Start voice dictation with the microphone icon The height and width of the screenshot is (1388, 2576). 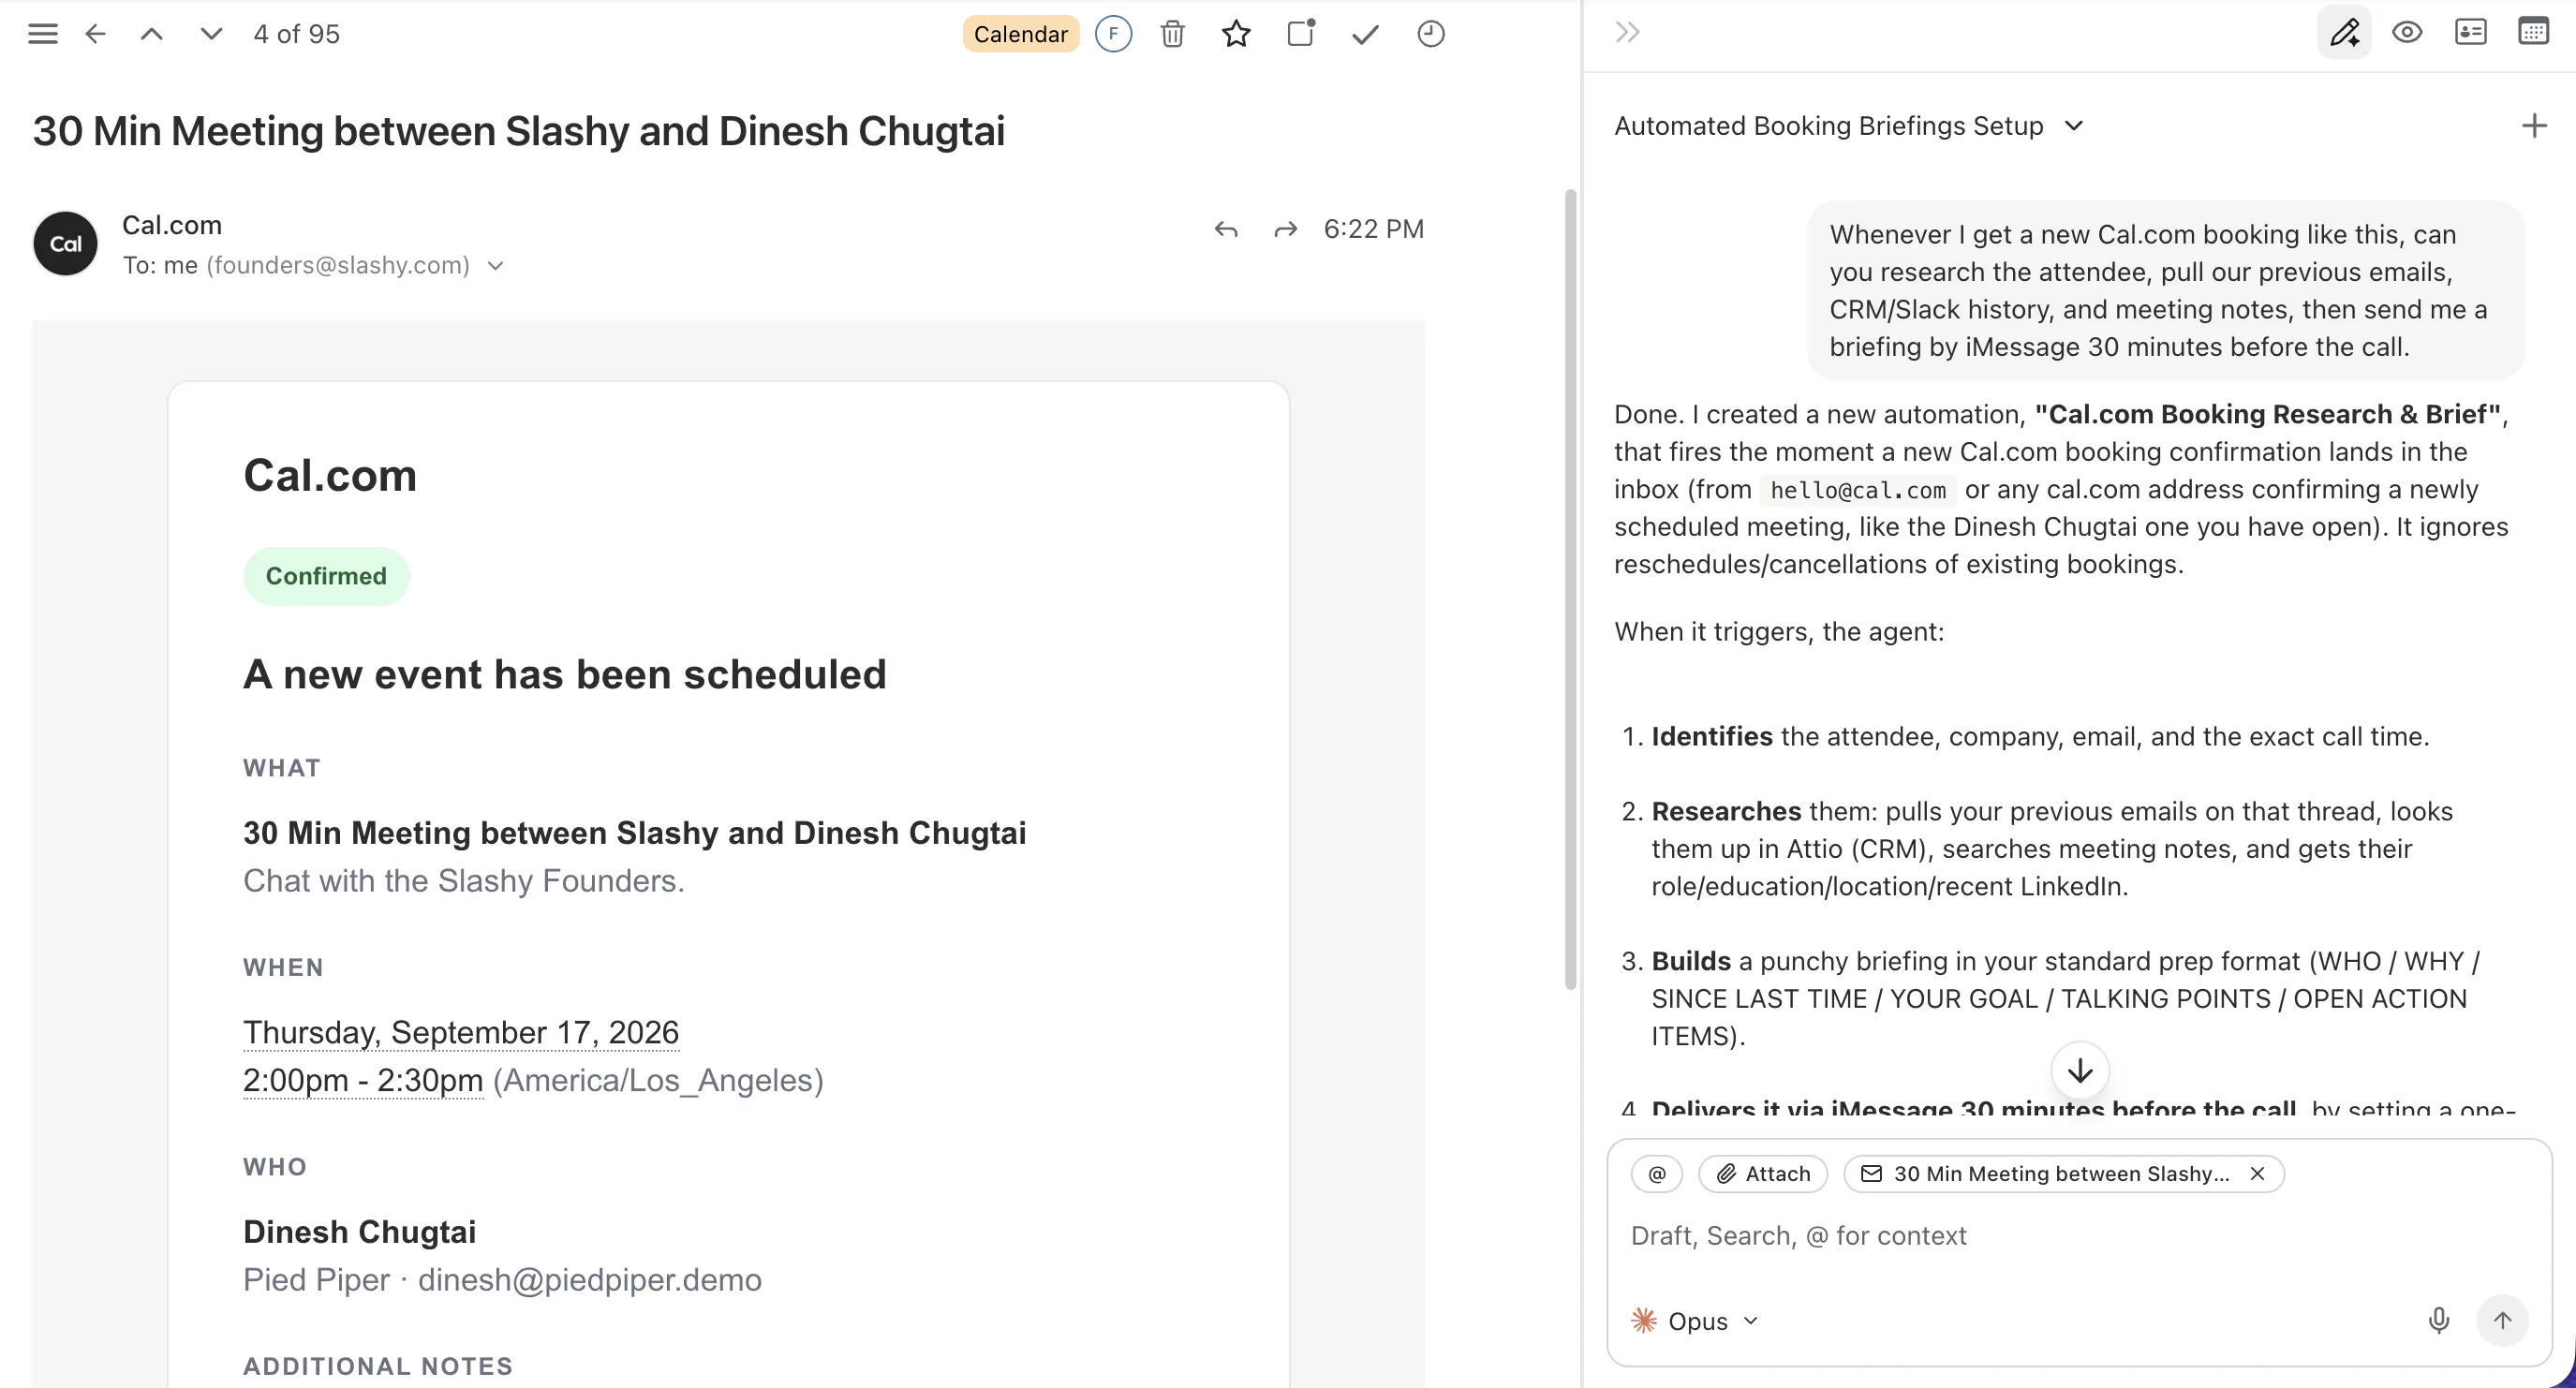point(2439,1321)
